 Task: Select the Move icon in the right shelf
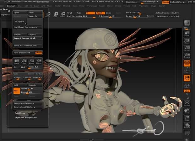tap(187, 111)
